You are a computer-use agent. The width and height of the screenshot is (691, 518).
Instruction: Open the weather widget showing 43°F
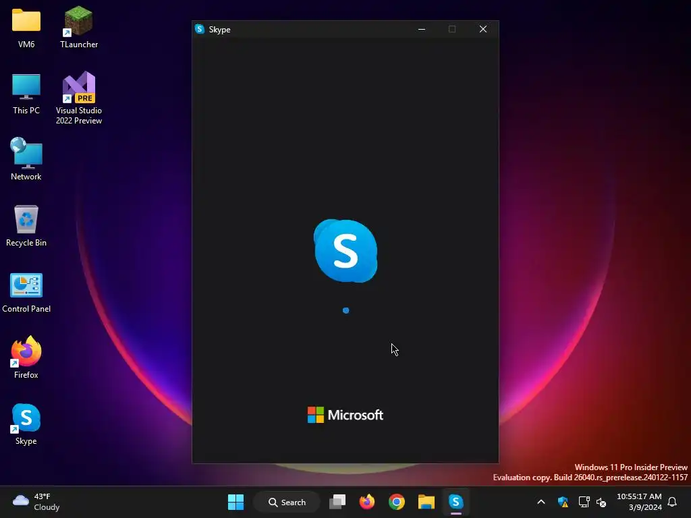(x=36, y=502)
